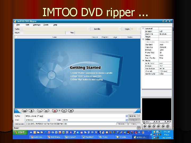The height and width of the screenshot is (143, 191).
Task: Jump to previous chapter in preview player
Action: coord(145,127)
